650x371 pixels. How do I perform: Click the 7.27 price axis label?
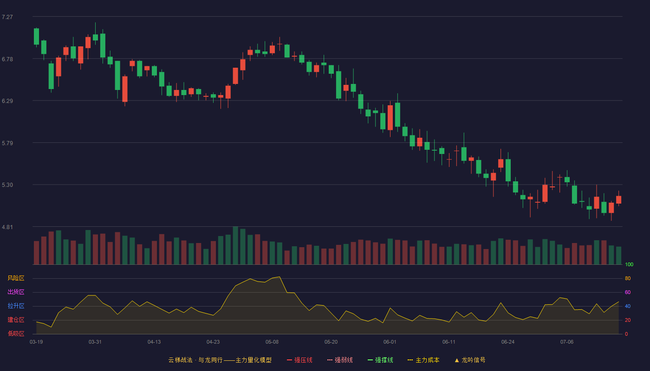[7, 17]
